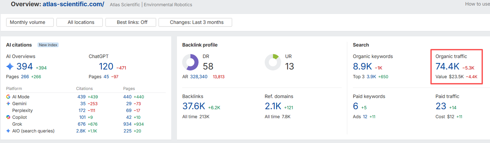Click Organic traffic Value $23.5K

click(x=456, y=77)
